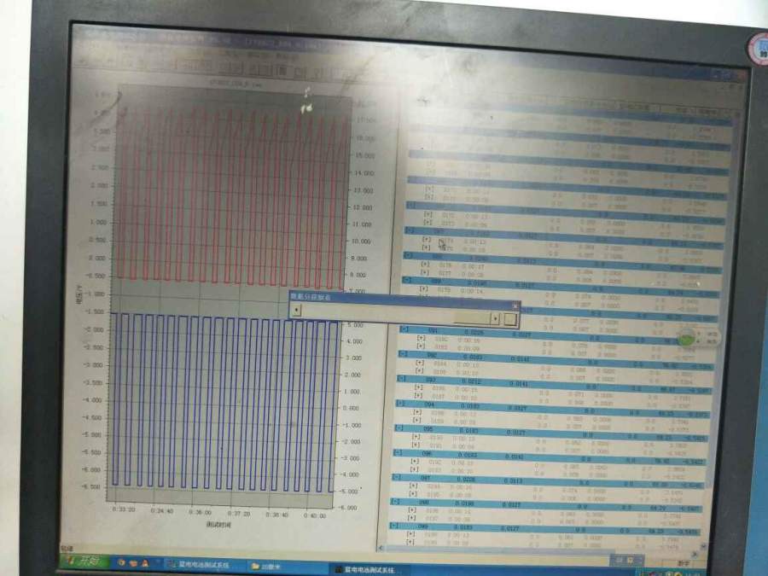Click left arrow in floating dialog
The image size is (768, 576).
point(296,310)
